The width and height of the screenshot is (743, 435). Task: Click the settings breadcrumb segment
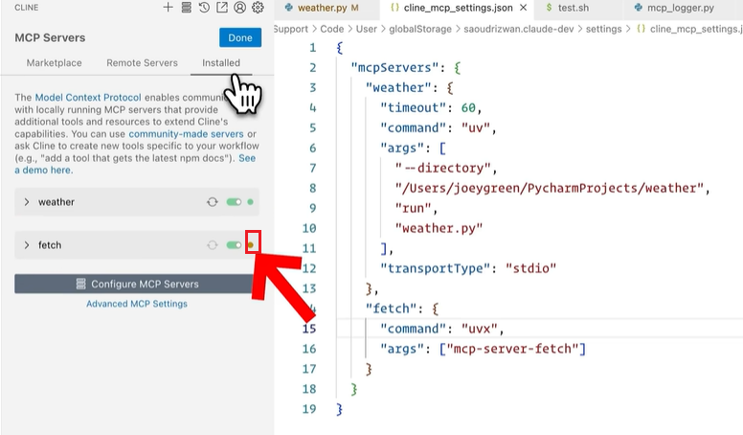click(603, 29)
